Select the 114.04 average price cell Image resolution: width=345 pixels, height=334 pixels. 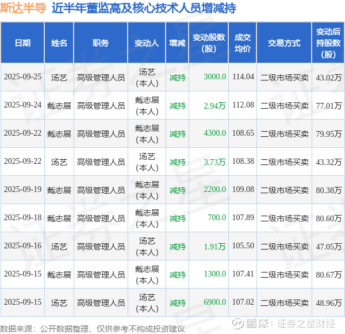243,77
